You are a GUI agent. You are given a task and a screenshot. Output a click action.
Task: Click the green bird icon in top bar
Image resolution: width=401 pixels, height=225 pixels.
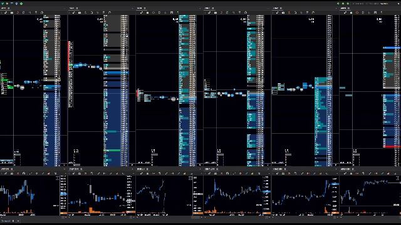3,4
